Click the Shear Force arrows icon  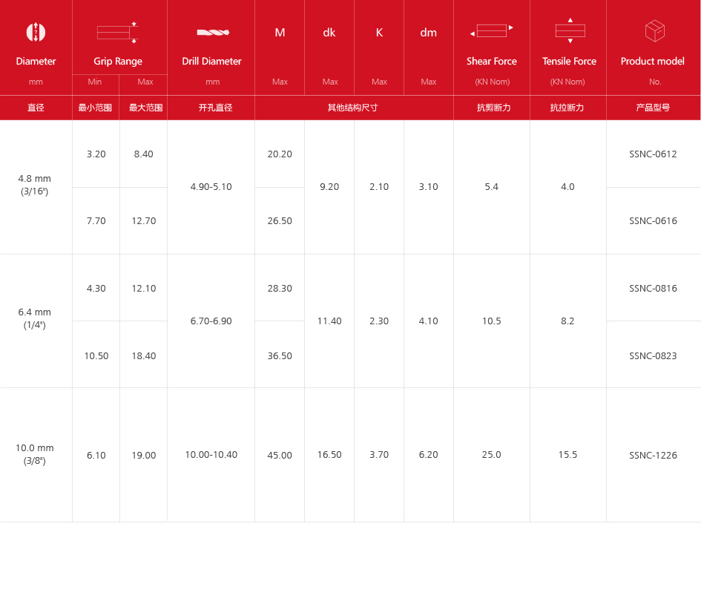click(x=491, y=31)
